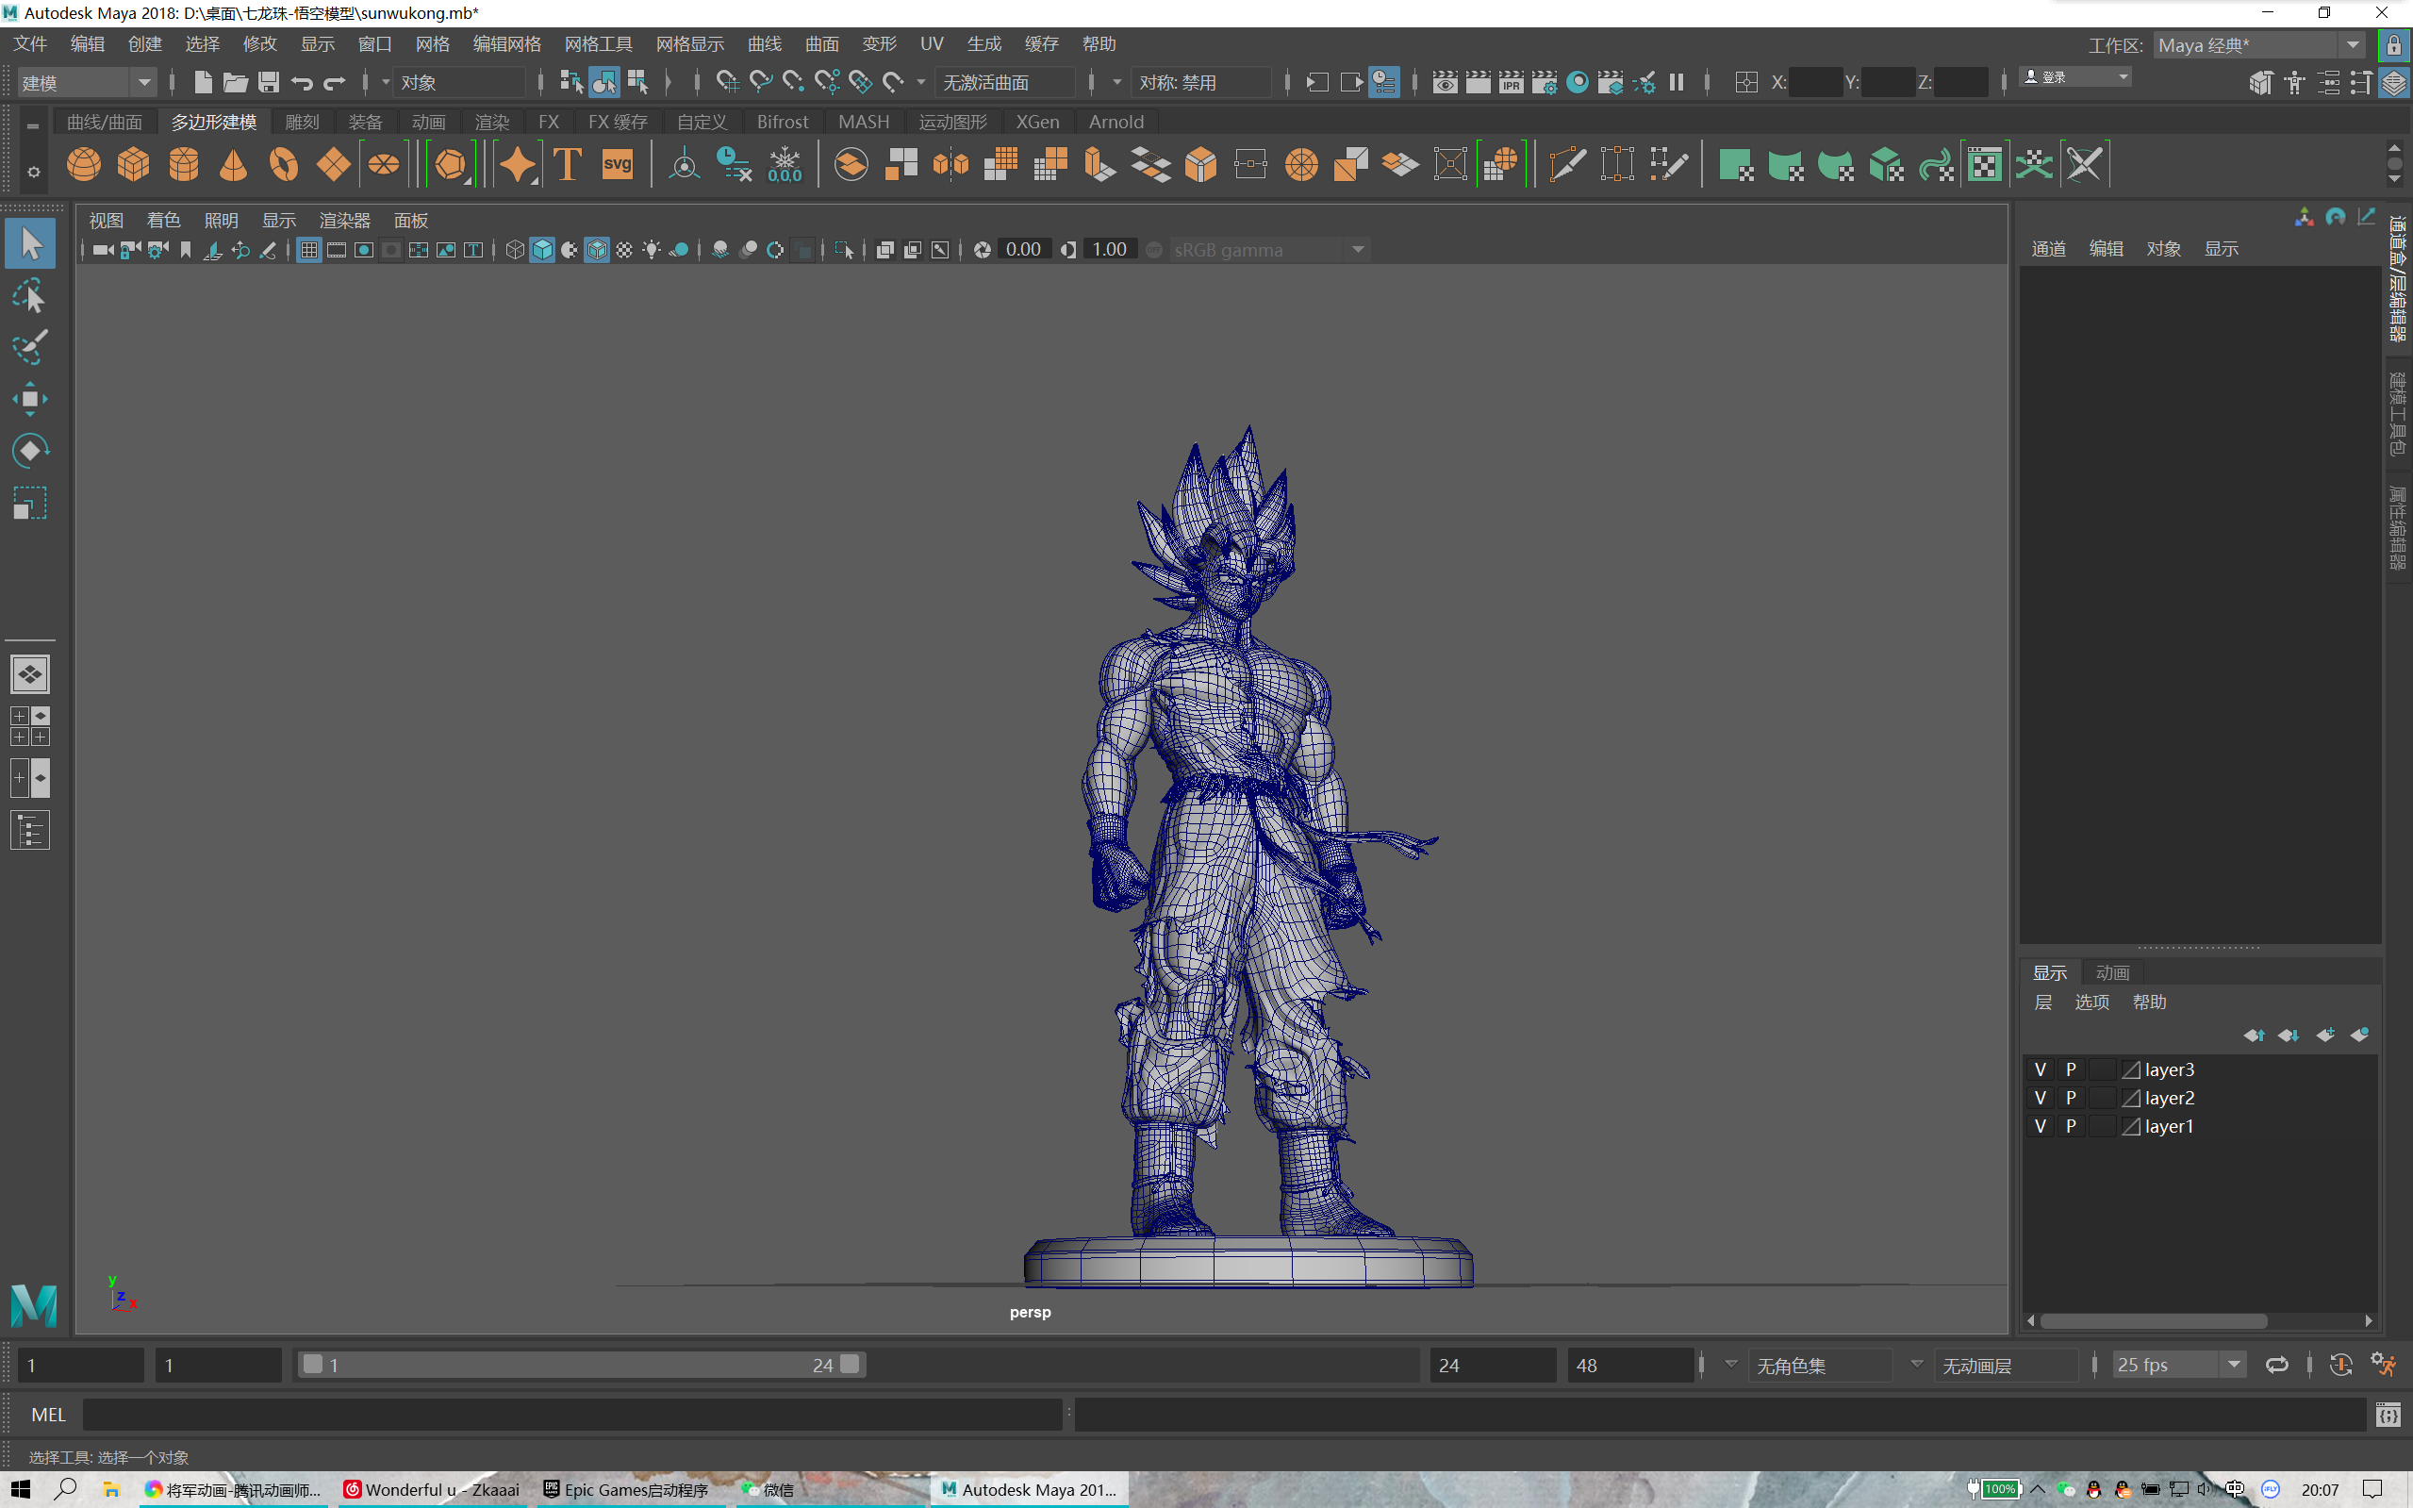Screen dimensions: 2413x1508
Task: Toggle visibility V of layer1
Action: [2041, 1126]
